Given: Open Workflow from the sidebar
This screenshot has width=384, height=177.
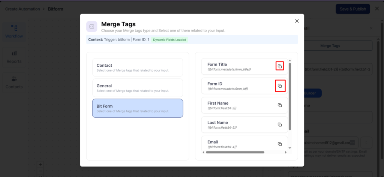Looking at the screenshot, I should (x=14, y=31).
